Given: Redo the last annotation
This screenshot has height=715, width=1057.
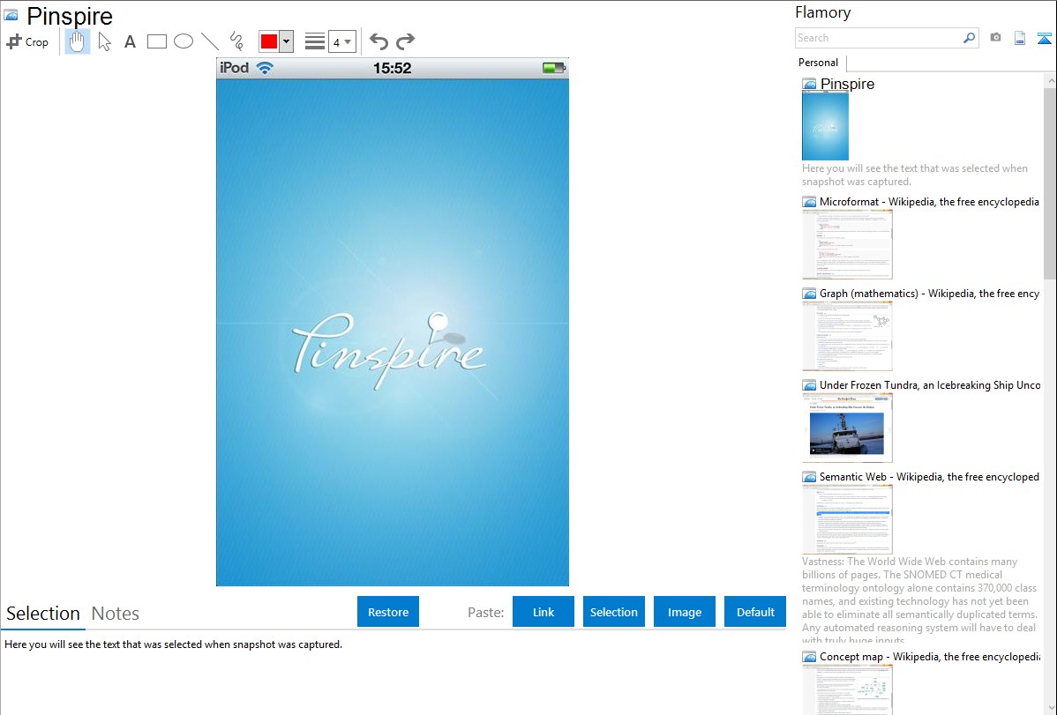Looking at the screenshot, I should [405, 41].
